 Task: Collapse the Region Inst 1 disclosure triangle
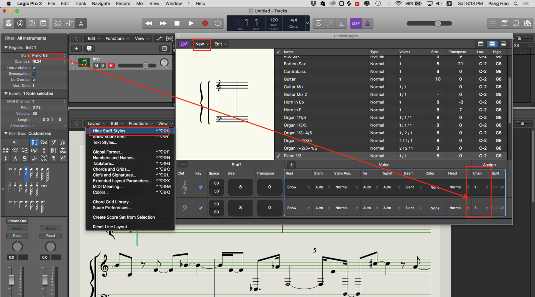[x=6, y=48]
